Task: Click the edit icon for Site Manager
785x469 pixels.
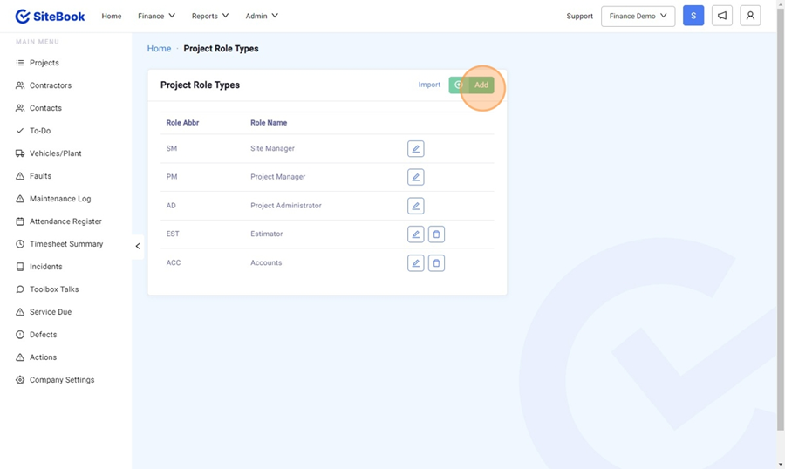Action: click(415, 149)
